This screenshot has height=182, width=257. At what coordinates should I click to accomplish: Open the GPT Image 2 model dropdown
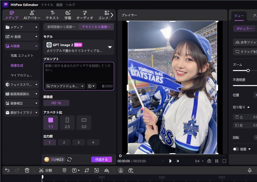tap(79, 47)
